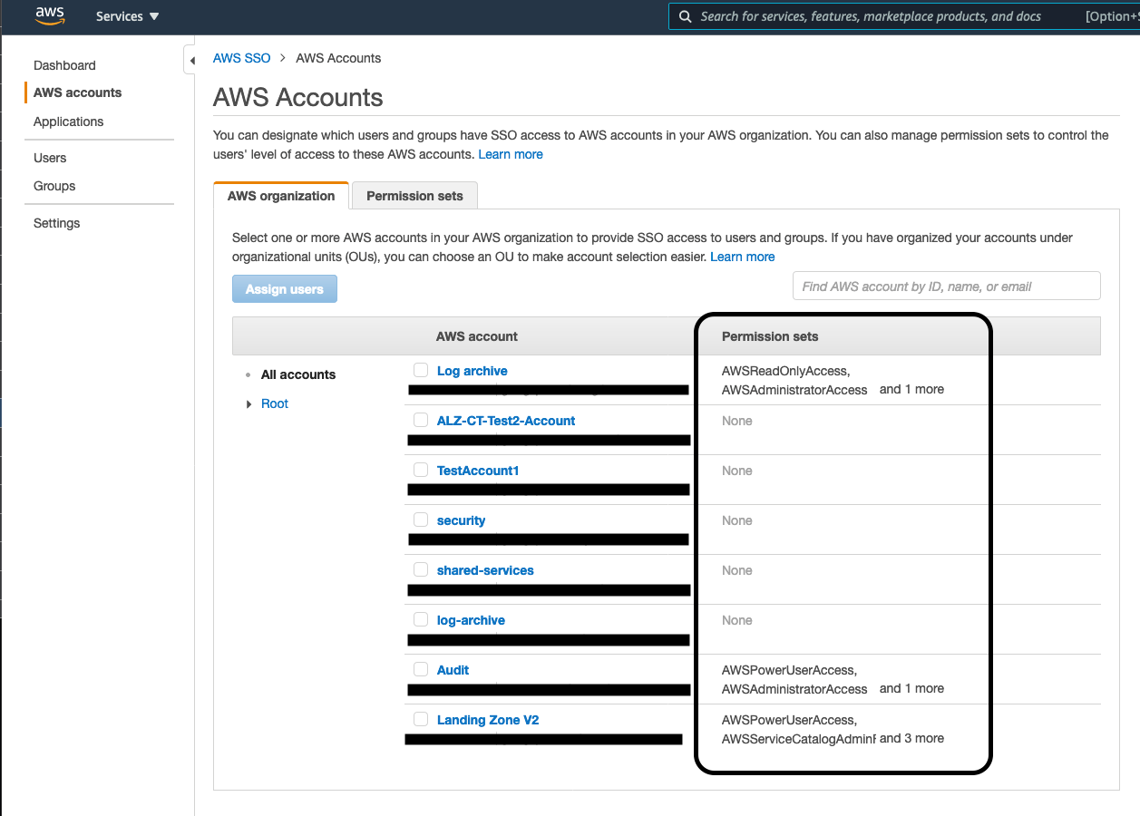Expand the Root tree node
This screenshot has height=816, width=1140.
click(x=249, y=404)
